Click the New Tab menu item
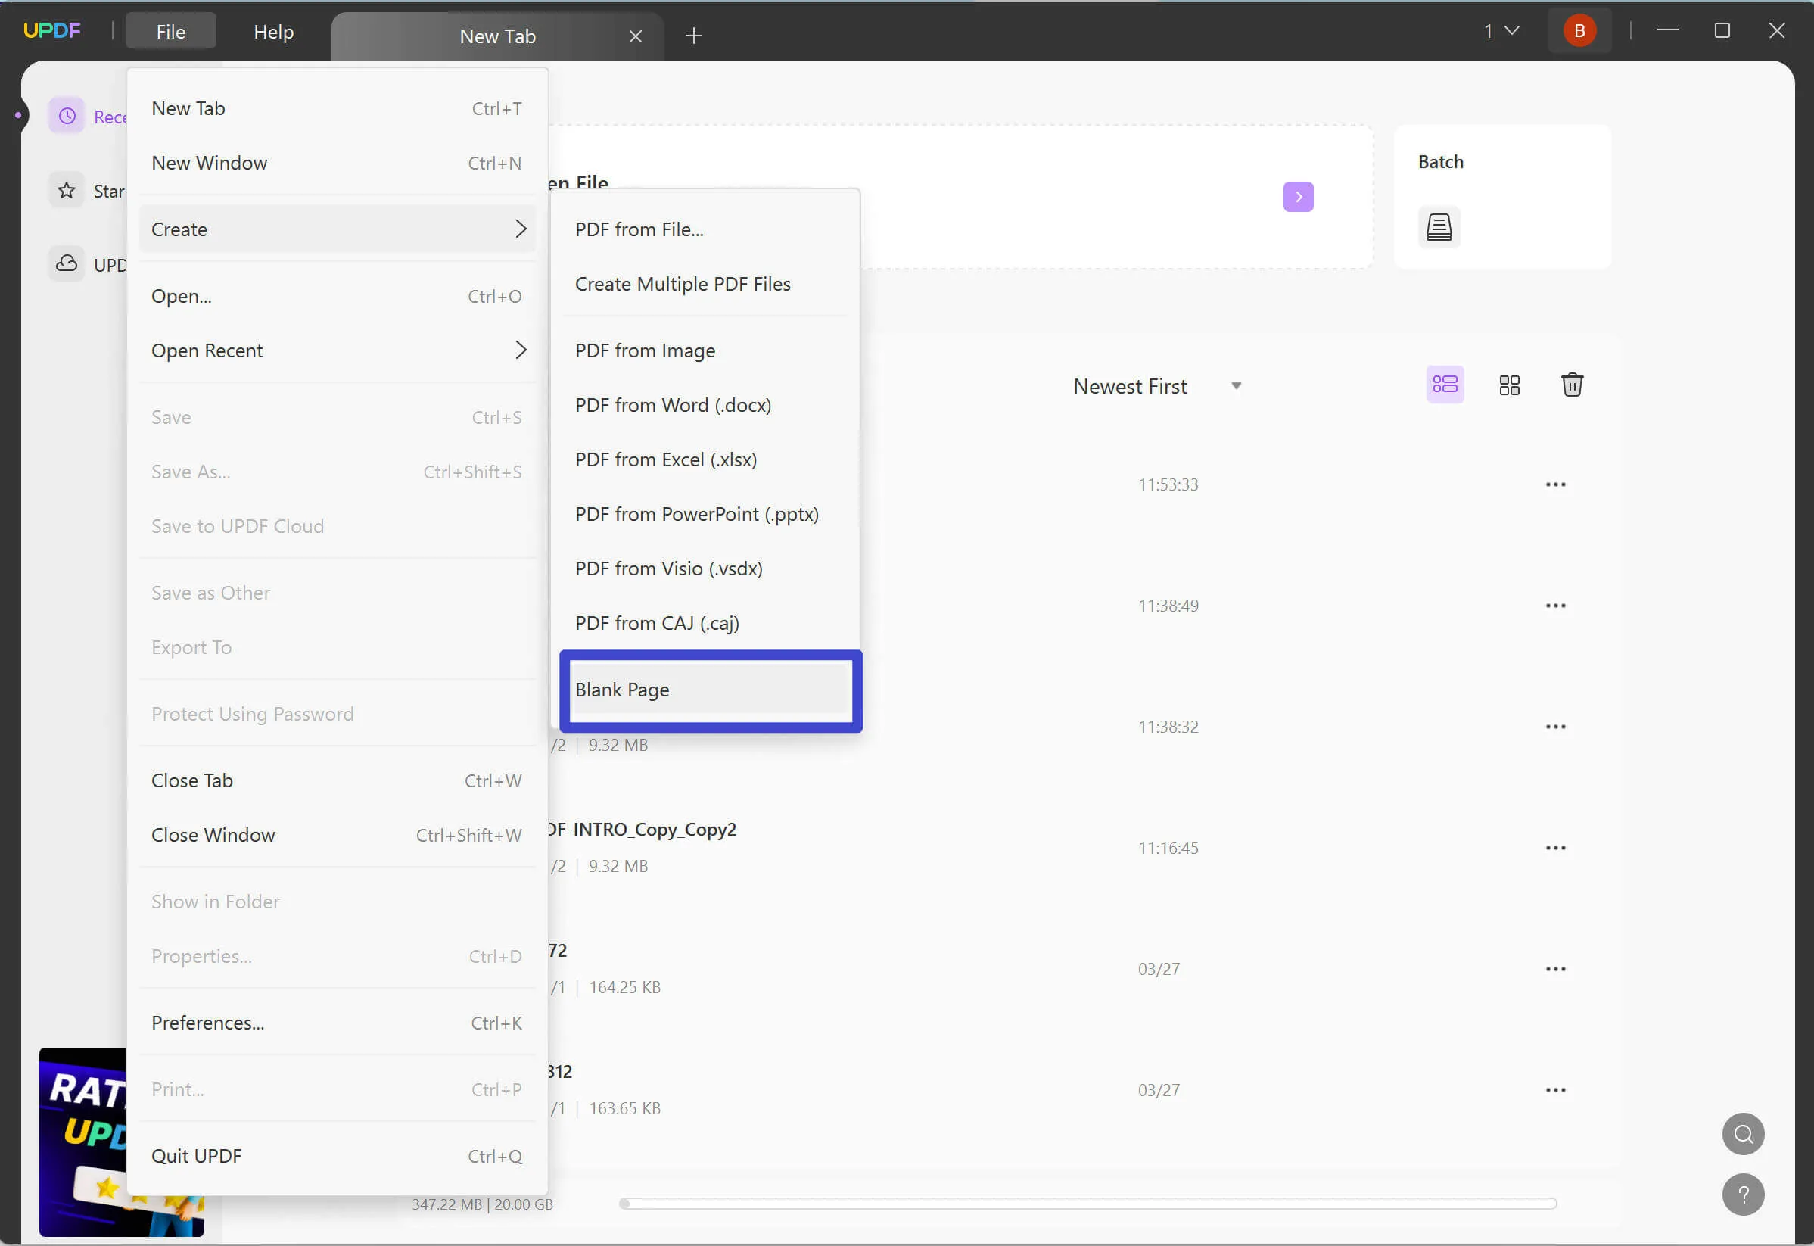This screenshot has height=1246, width=1814. [x=188, y=107]
